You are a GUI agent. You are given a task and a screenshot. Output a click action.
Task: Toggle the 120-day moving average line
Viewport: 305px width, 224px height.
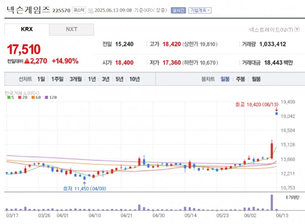(50, 97)
